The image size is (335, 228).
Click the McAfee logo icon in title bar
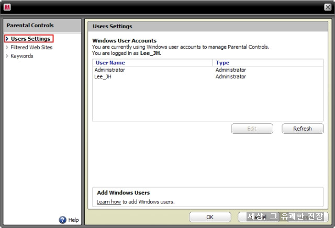click(x=7, y=7)
